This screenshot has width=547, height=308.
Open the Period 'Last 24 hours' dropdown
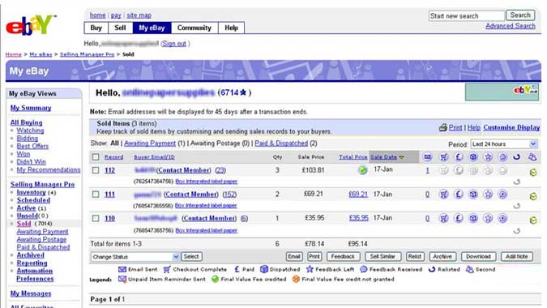(504, 144)
